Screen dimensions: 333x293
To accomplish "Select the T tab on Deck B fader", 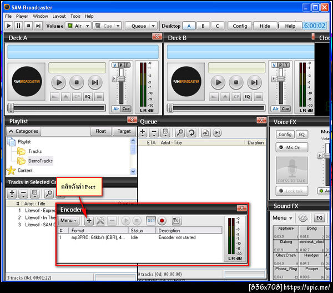I will [286, 65].
